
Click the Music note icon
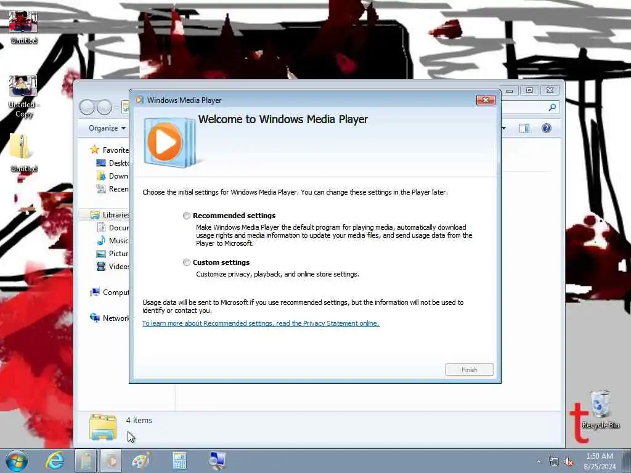point(101,241)
